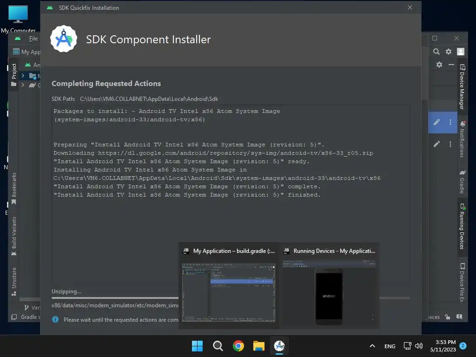
Task: Click the info icon beside Please wait message
Action: [55, 319]
